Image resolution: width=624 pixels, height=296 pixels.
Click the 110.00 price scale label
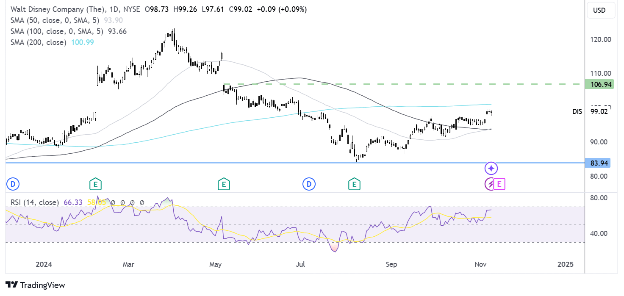(x=601, y=73)
